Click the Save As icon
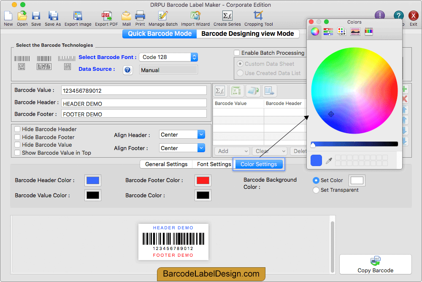 [x=53, y=16]
